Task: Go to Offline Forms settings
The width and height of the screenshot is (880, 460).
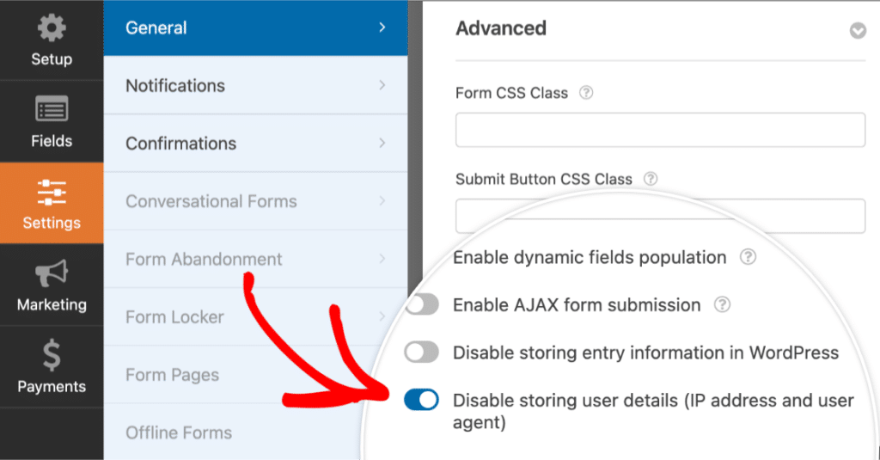Action: pos(179,432)
